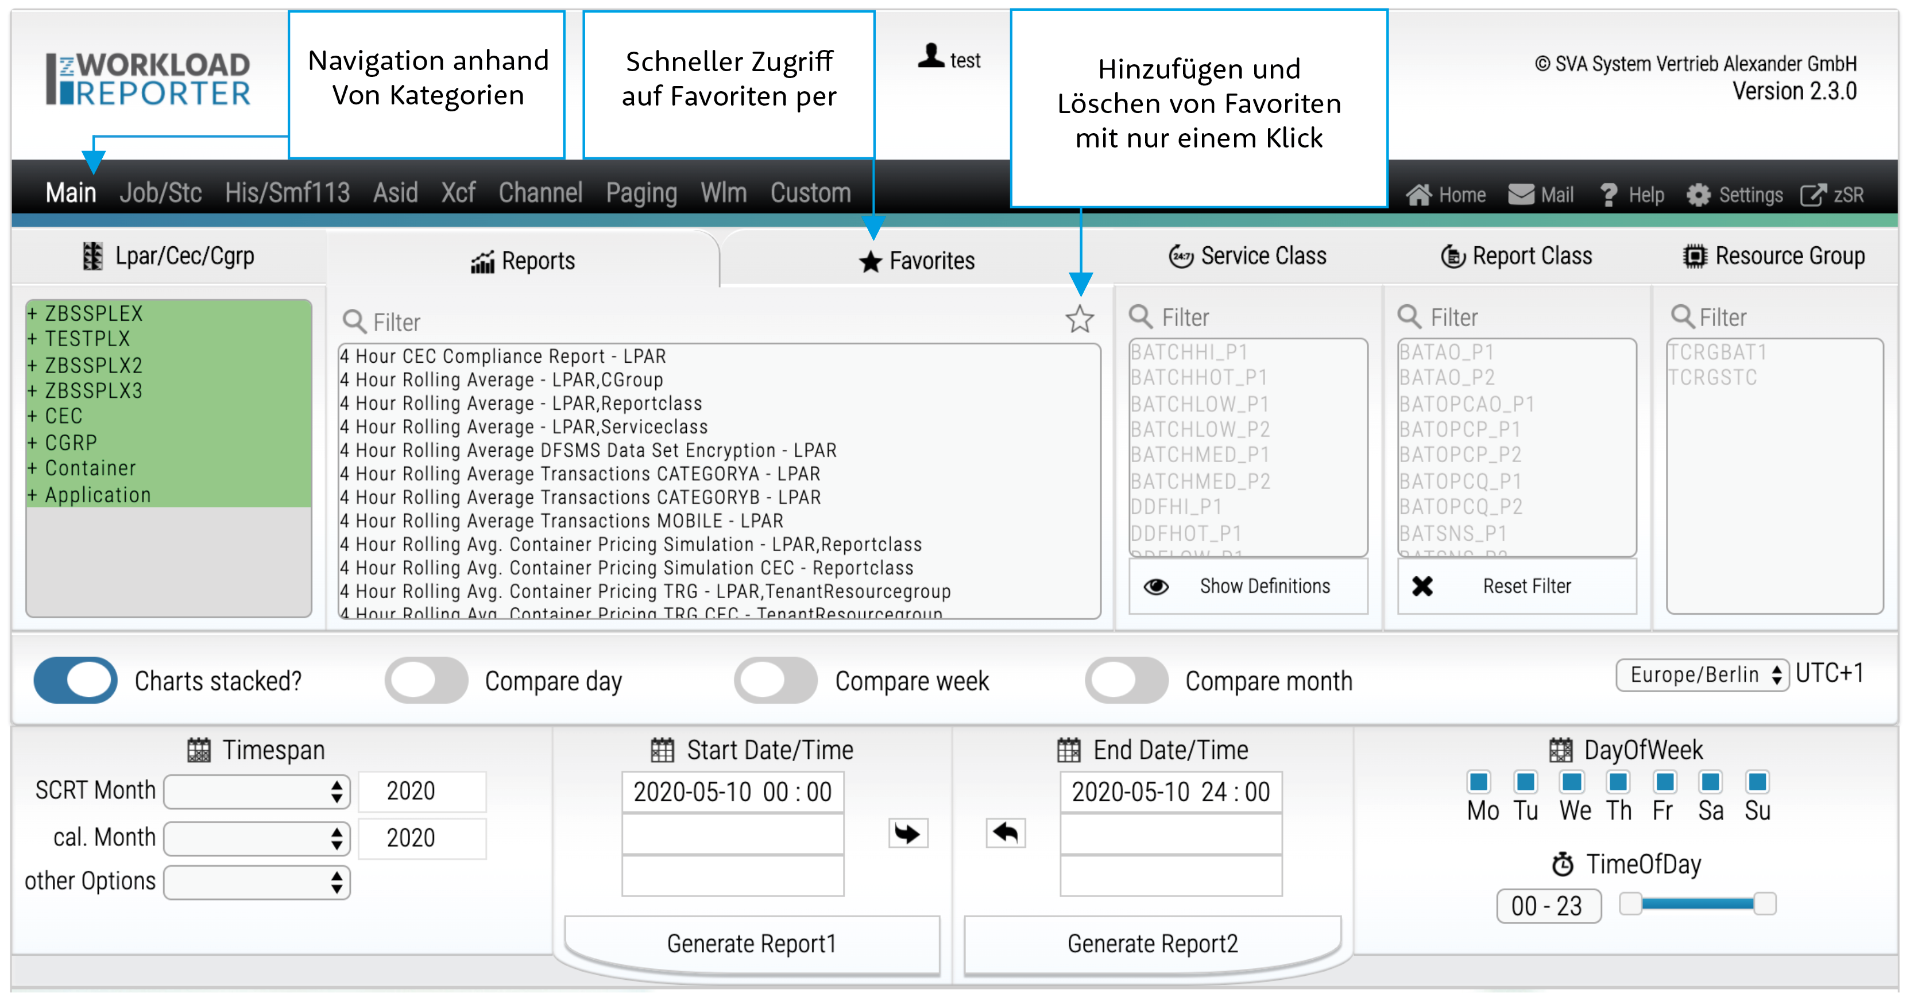Click the favorite star outline icon
Image resolution: width=1910 pixels, height=993 pixels.
tap(1079, 319)
